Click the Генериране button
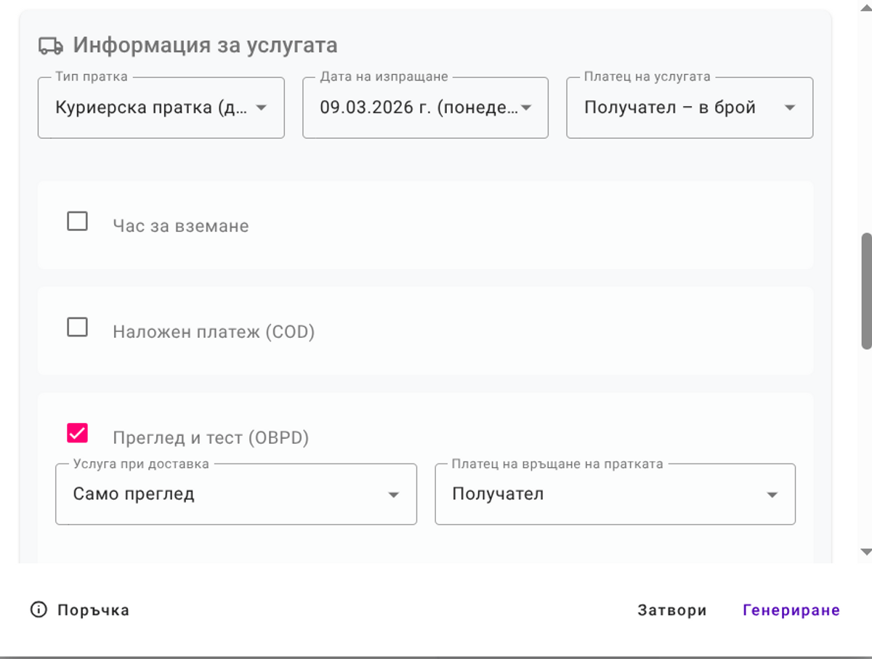The width and height of the screenshot is (872, 659). pyautogui.click(x=791, y=610)
